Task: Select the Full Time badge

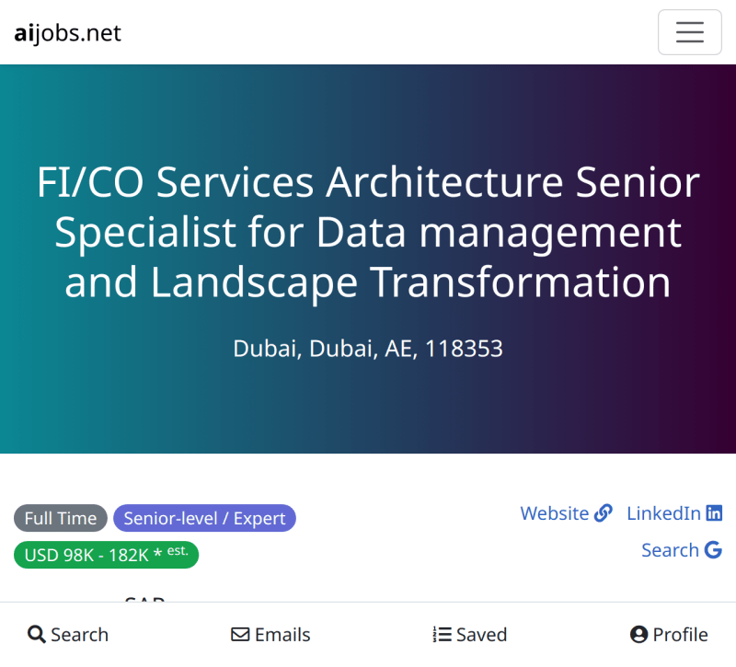Action: pyautogui.click(x=61, y=518)
